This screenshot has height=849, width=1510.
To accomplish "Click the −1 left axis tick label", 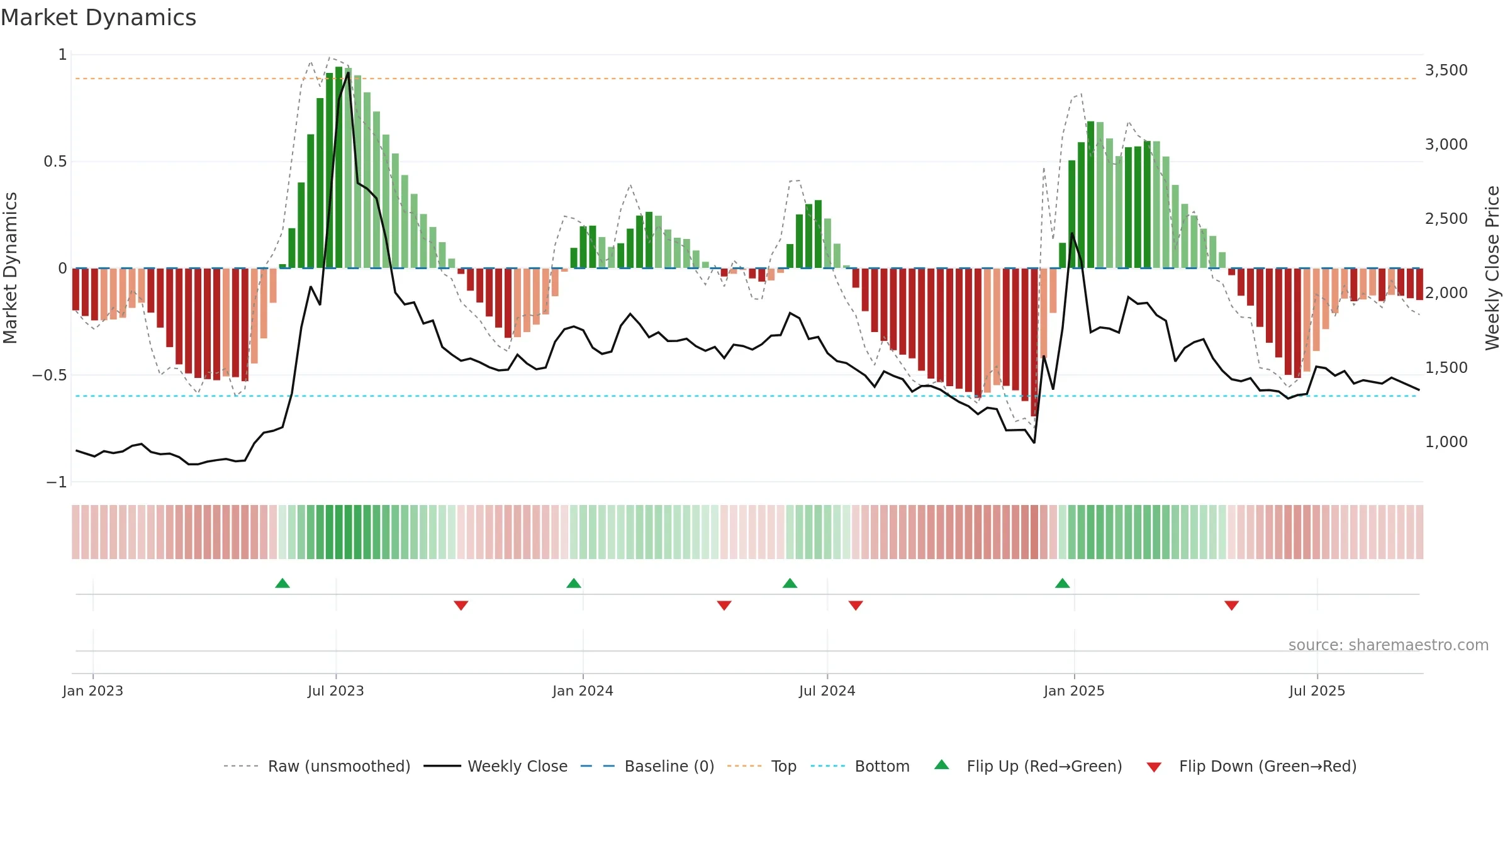I will pos(57,482).
